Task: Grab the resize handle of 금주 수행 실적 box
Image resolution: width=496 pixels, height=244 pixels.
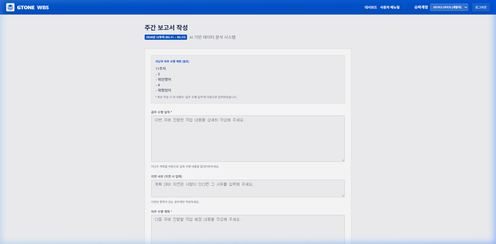Action: (343, 160)
